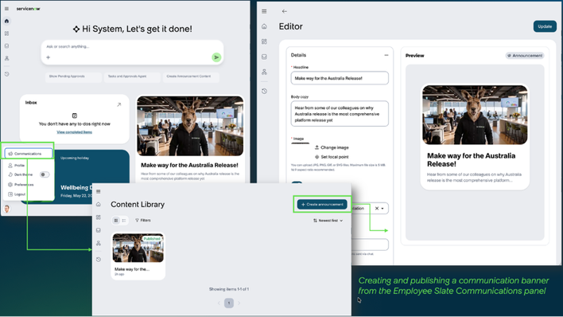
Task: Go back using Editor back arrow
Action: (285, 11)
